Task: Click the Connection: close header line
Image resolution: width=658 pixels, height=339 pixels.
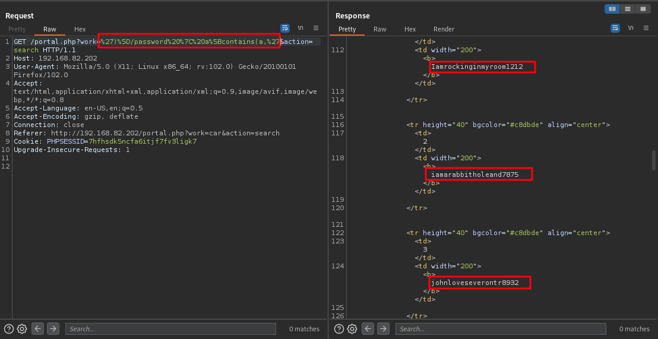Action: point(49,125)
